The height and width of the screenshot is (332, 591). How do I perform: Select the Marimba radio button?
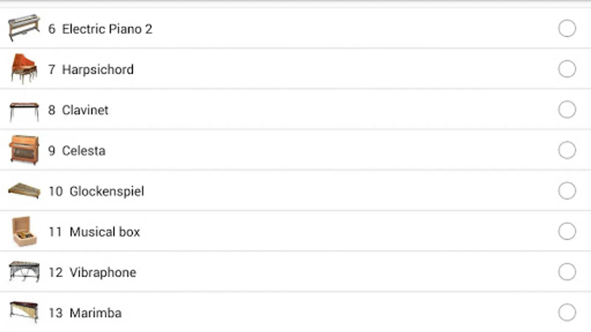567,312
